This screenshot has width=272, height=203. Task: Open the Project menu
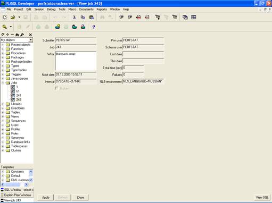[19, 9]
